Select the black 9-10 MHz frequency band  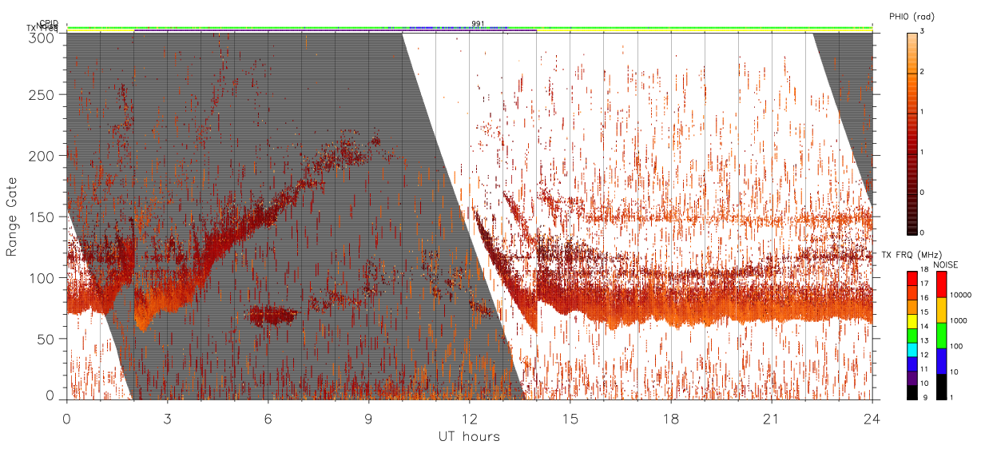click(912, 392)
